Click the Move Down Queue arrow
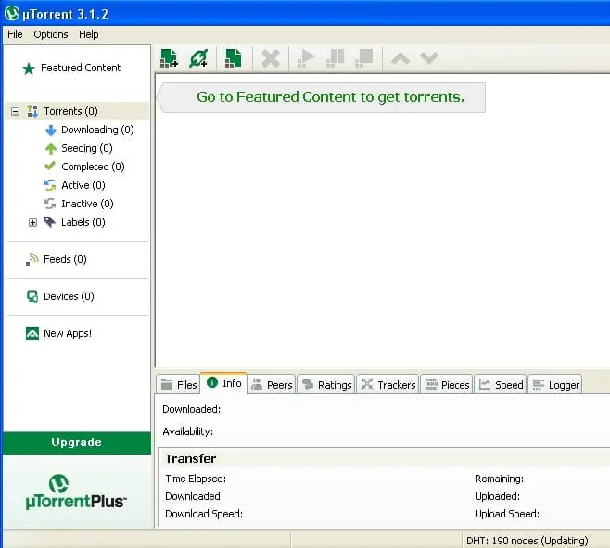Viewport: 610px width, 548px height. point(429,58)
